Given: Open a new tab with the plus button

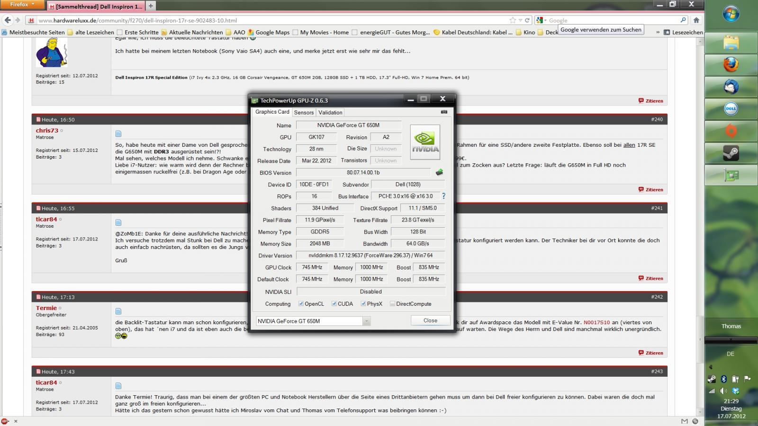Looking at the screenshot, I should point(151,6).
